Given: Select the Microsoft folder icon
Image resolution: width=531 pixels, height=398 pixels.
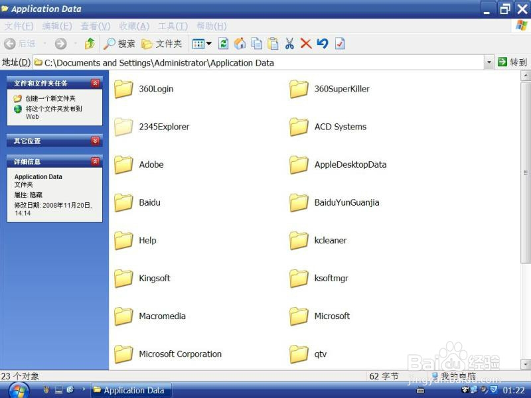Looking at the screenshot, I should pos(299,316).
